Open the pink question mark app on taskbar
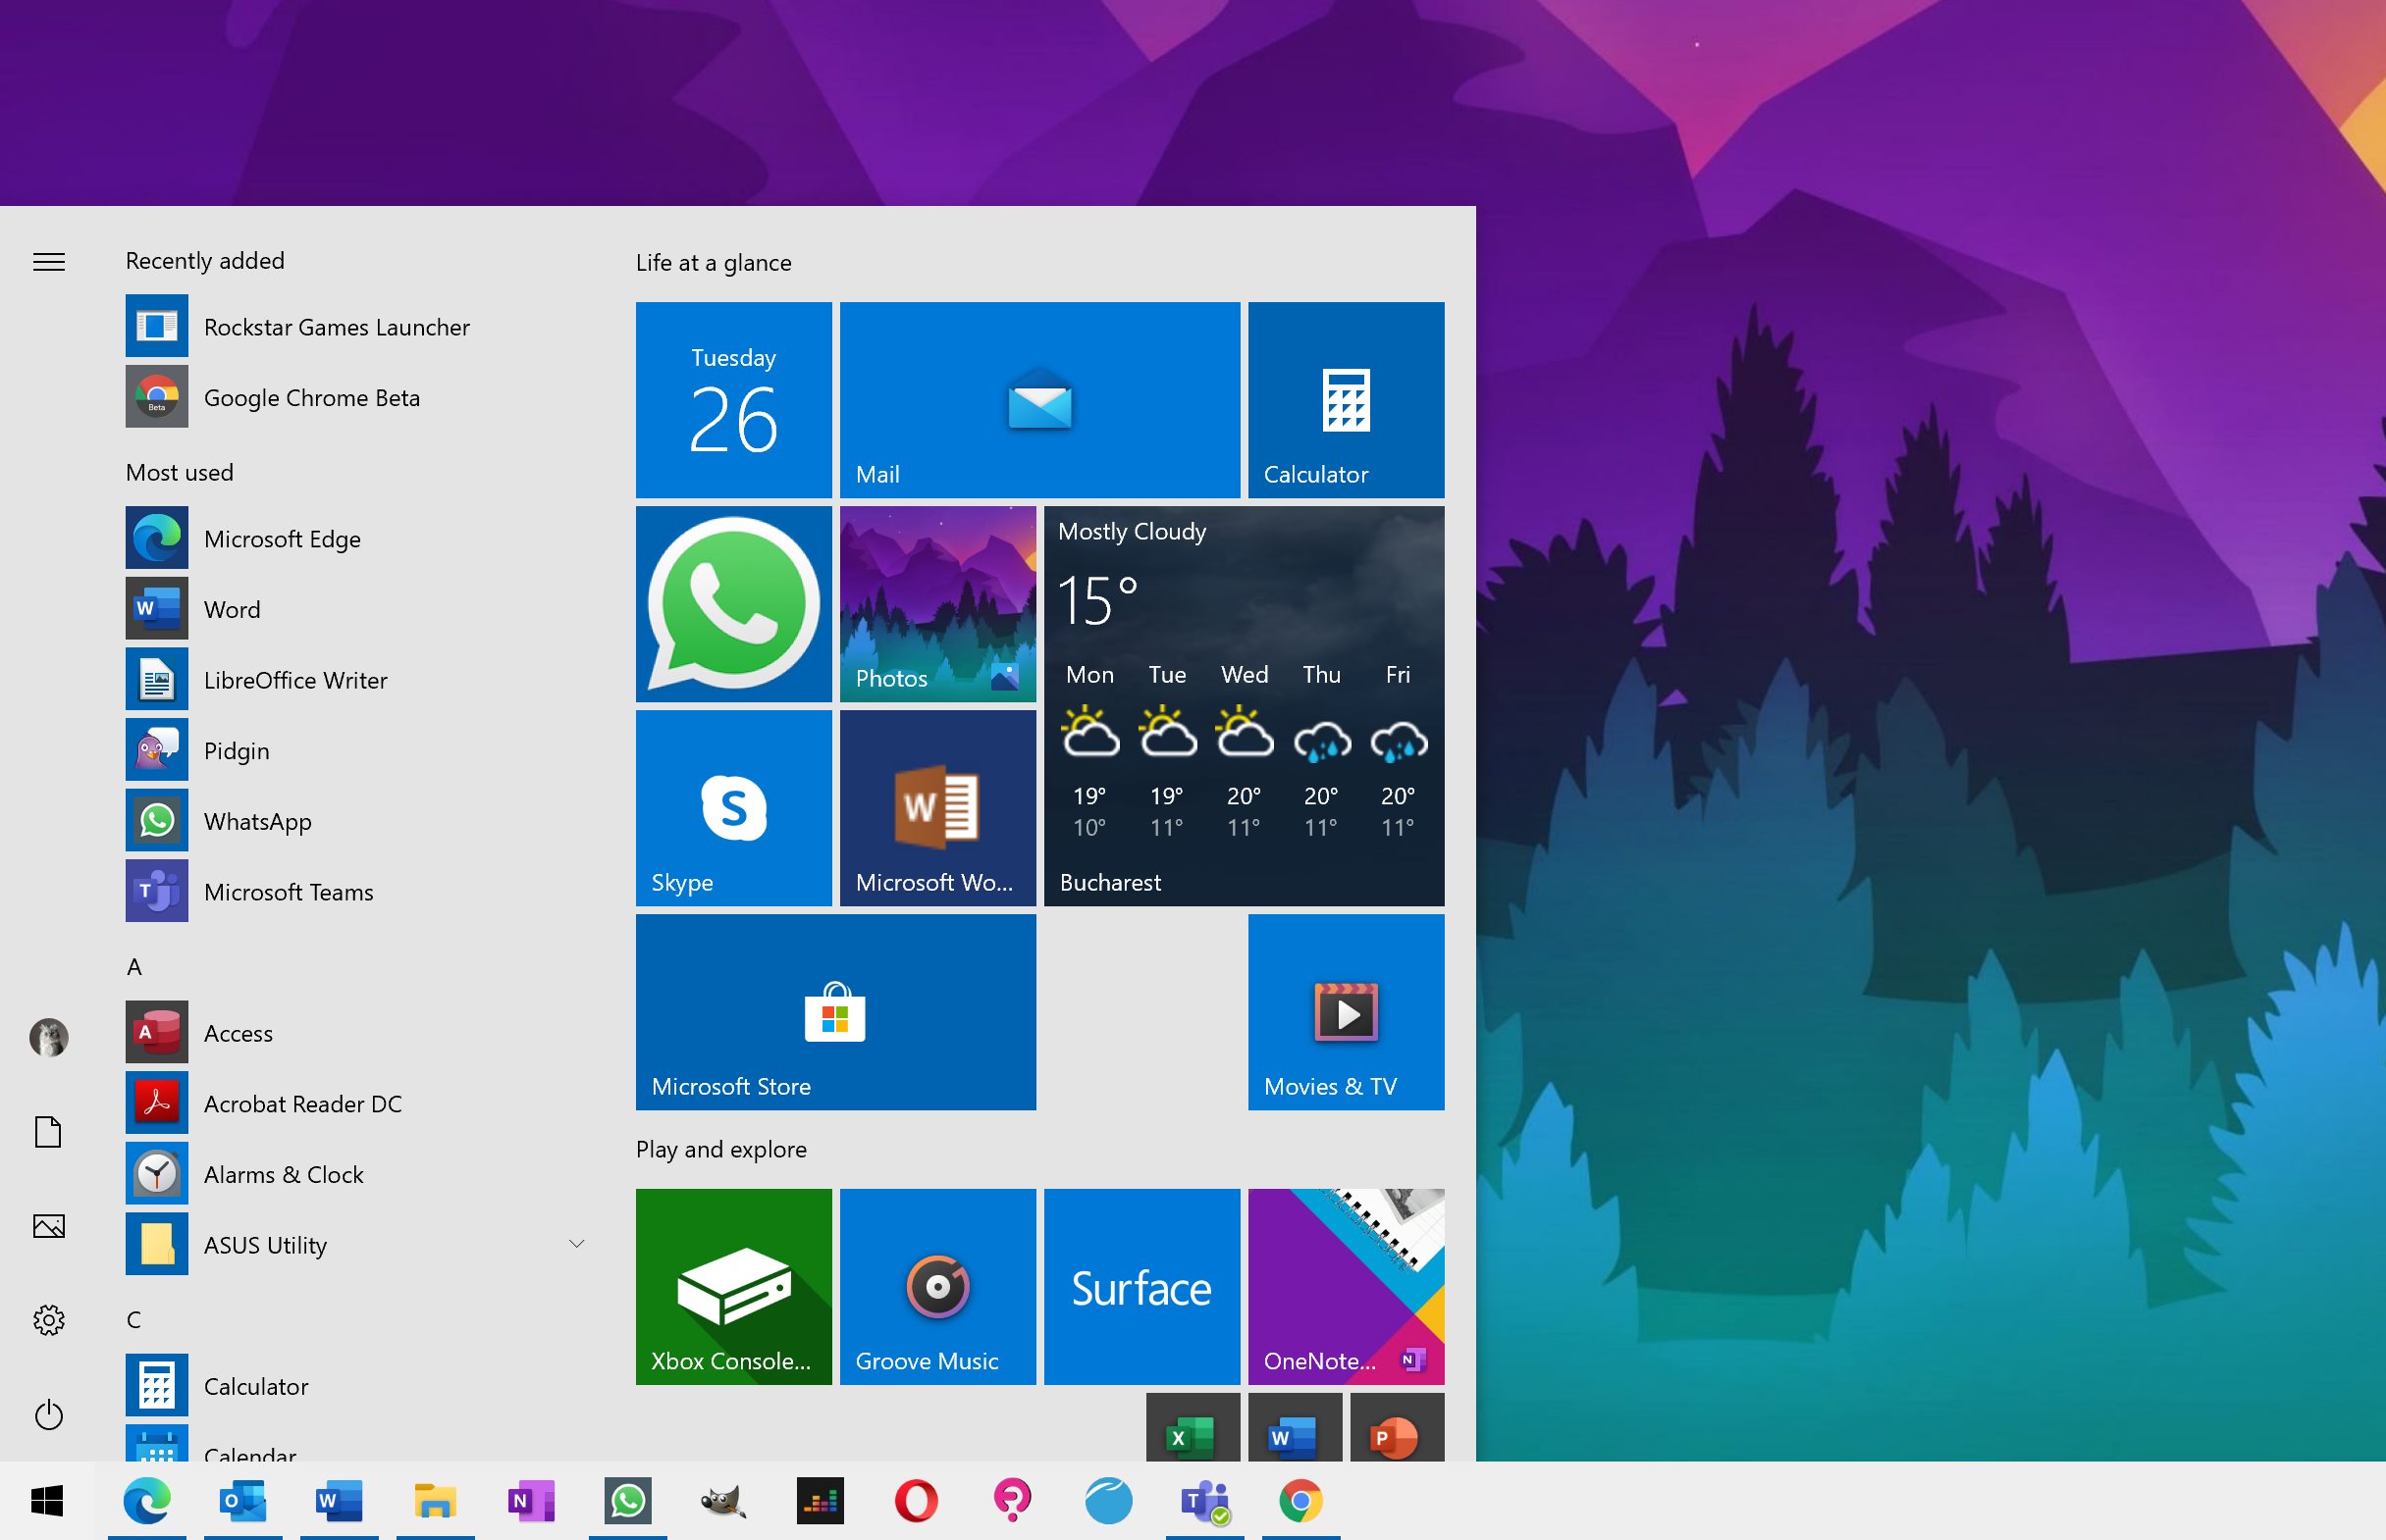This screenshot has width=2386, height=1540. [1013, 1501]
